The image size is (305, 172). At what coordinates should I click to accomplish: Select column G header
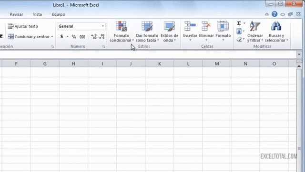[x=45, y=64]
